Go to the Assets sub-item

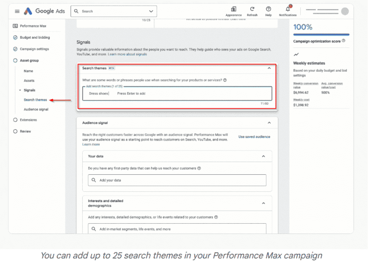(29, 80)
